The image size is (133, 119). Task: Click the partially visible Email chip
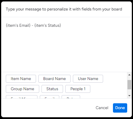click(49, 97)
